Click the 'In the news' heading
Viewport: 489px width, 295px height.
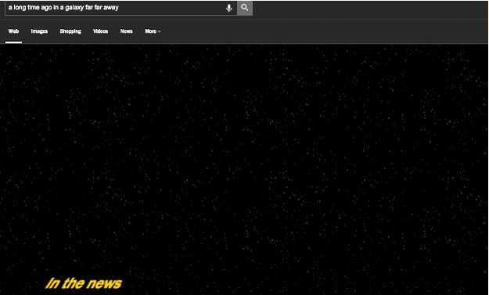click(x=83, y=283)
